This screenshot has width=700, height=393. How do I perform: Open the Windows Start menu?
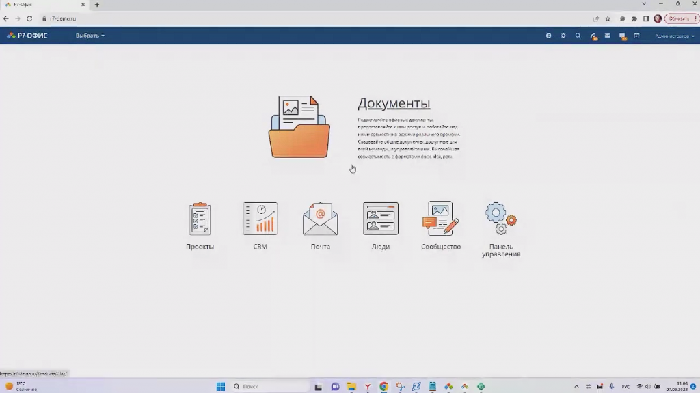tap(221, 386)
